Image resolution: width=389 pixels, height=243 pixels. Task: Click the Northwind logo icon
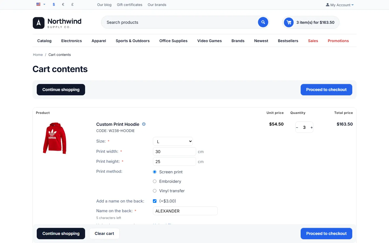[x=39, y=23]
